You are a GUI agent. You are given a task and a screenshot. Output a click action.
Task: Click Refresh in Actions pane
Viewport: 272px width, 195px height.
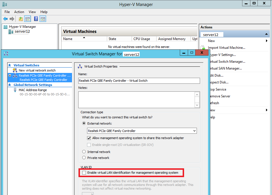pyautogui.click(x=215, y=103)
